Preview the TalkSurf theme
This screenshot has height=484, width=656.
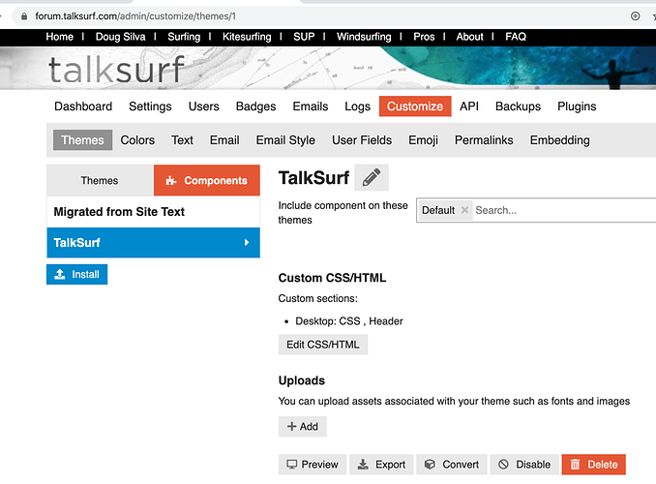[x=313, y=465]
